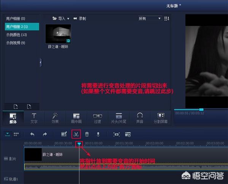The width and height of the screenshot is (228, 184).
Task: Click the undo arrow in toolbar
Action: (x=32, y=134)
